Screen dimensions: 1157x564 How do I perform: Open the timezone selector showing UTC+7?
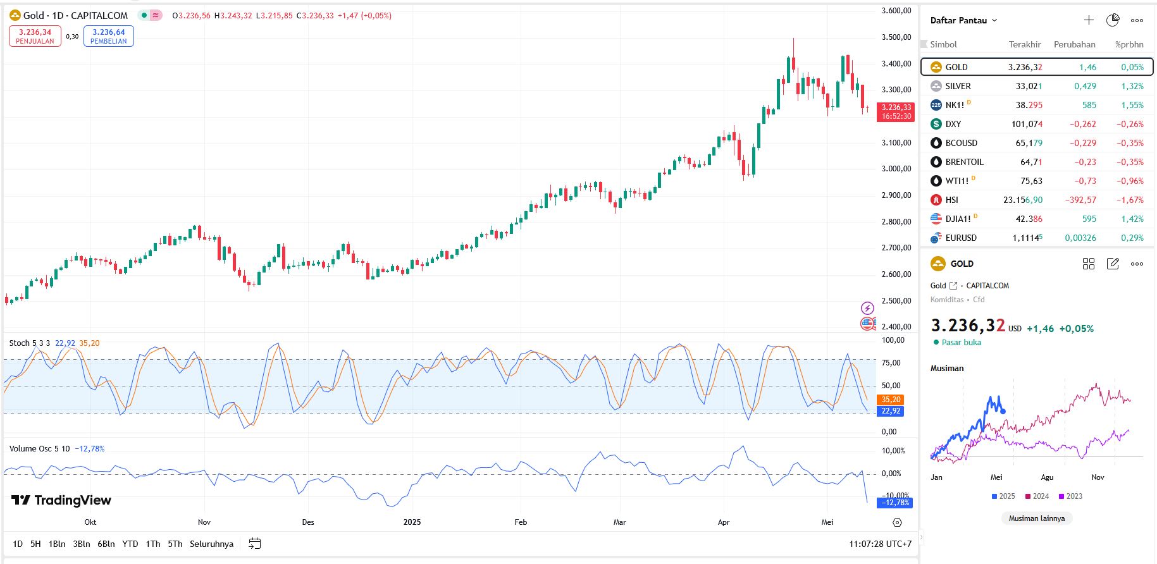[x=880, y=544]
